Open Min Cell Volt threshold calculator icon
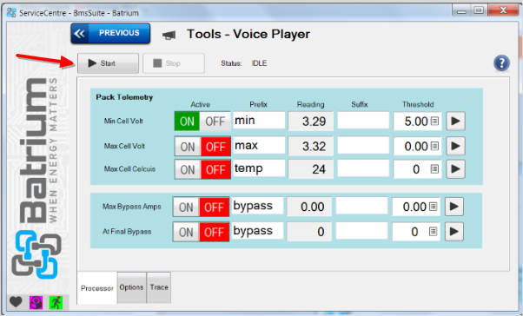Screen dimensions: 523x316 pos(434,121)
